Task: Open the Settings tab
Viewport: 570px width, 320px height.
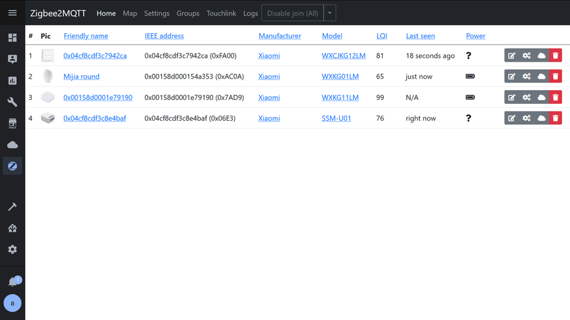Action: coord(157,14)
